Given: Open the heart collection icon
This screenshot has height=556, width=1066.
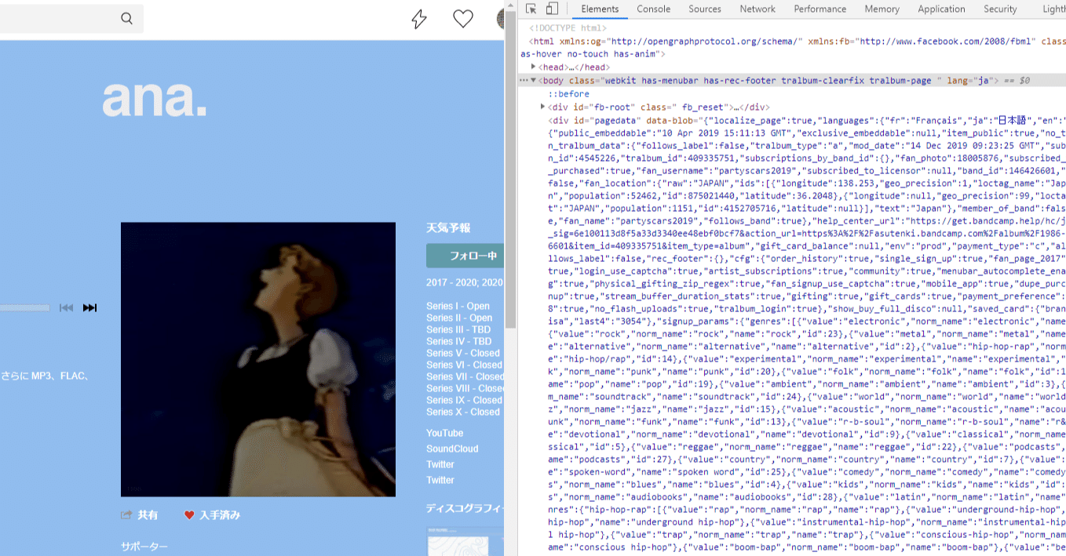Looking at the screenshot, I should pos(463,19).
